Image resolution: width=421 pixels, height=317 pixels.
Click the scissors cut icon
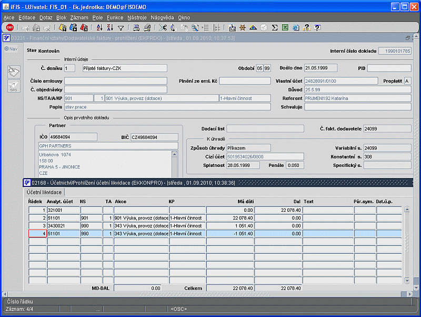(162, 27)
